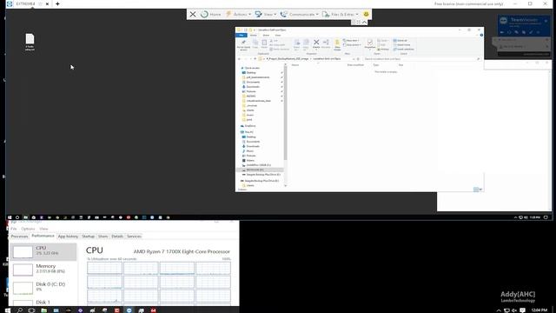Open Task View on the local taskbar

tap(31, 310)
